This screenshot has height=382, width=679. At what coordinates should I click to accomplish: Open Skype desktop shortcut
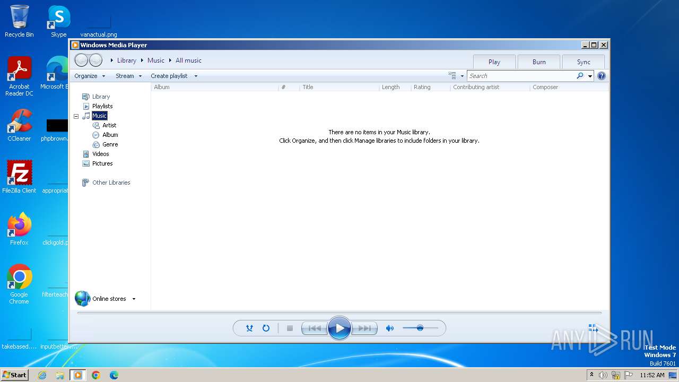point(59,21)
